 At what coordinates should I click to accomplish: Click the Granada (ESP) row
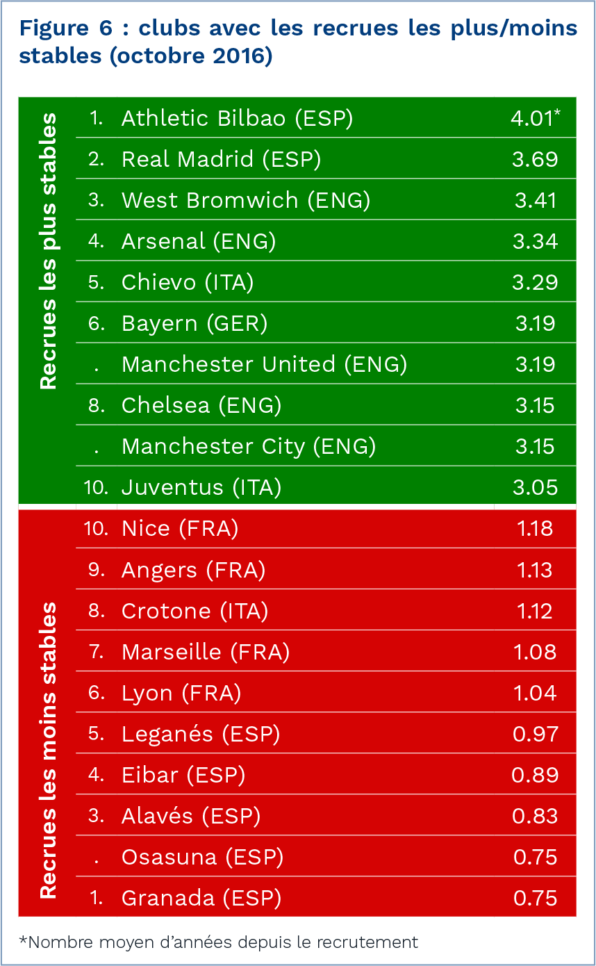[x=201, y=898]
